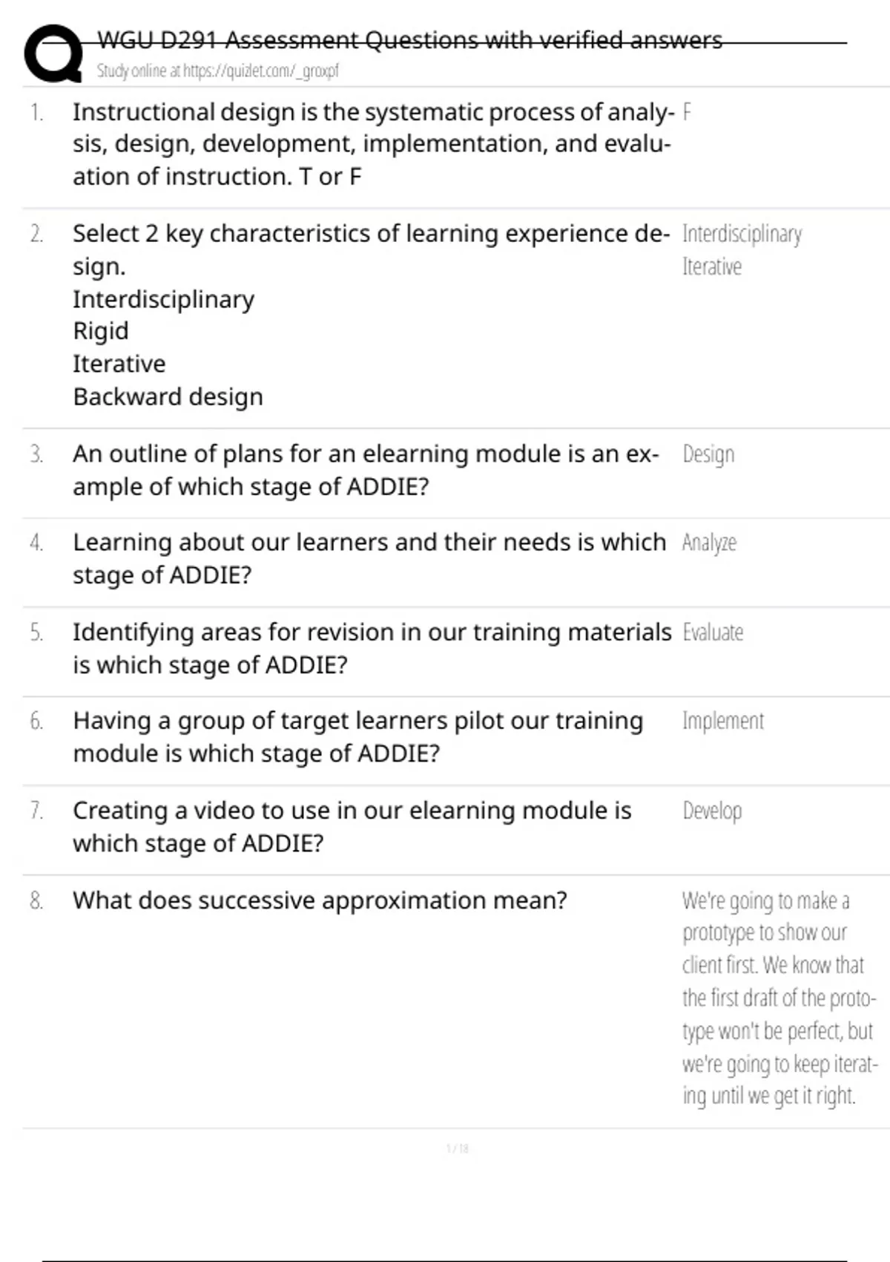This screenshot has width=890, height=1262.
Task: Click question 7 about creating a video
Action: (352, 826)
